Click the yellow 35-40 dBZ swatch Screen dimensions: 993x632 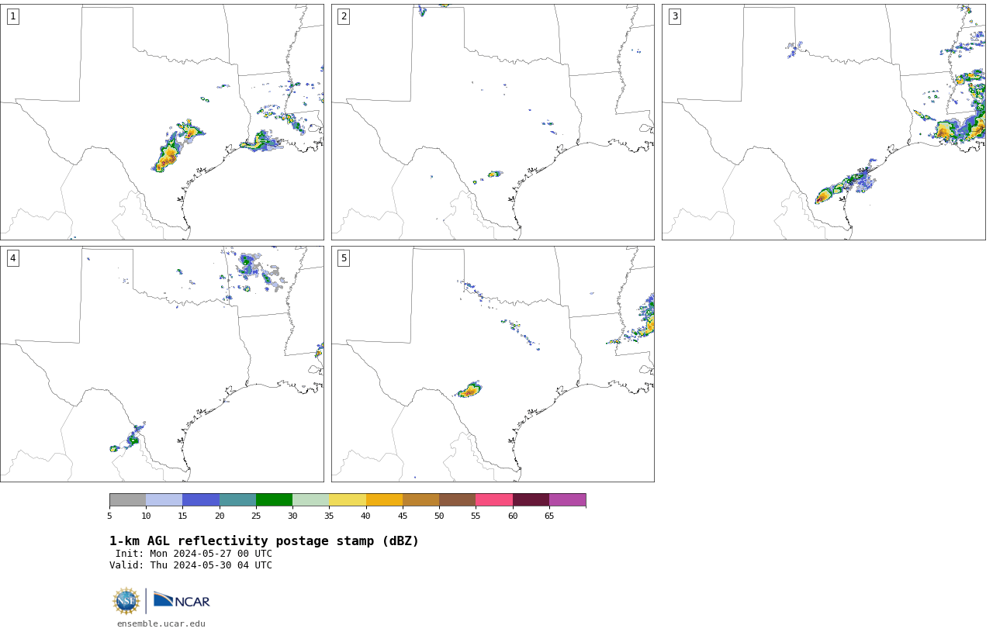coord(348,499)
